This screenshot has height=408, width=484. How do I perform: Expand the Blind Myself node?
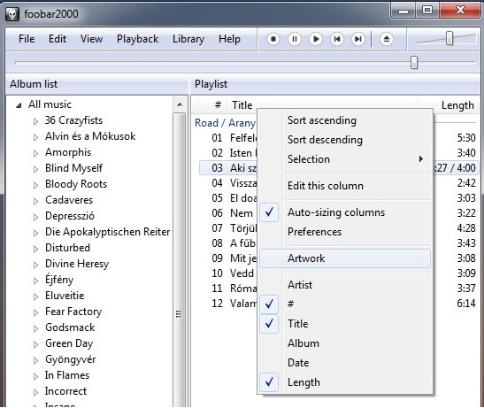pos(35,169)
